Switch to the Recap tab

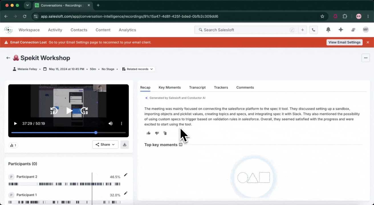point(145,87)
